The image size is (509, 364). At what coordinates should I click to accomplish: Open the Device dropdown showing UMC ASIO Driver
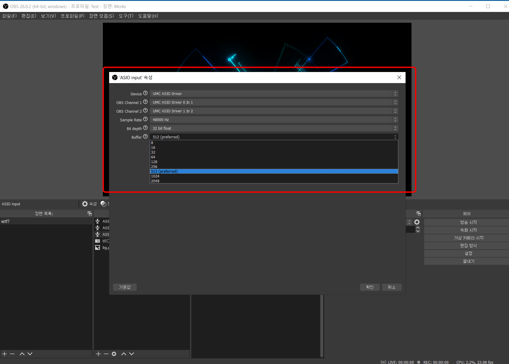pos(274,94)
